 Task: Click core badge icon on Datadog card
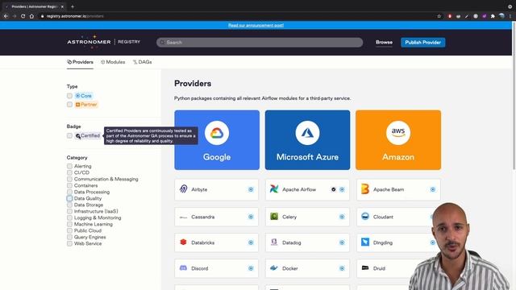pos(342,242)
